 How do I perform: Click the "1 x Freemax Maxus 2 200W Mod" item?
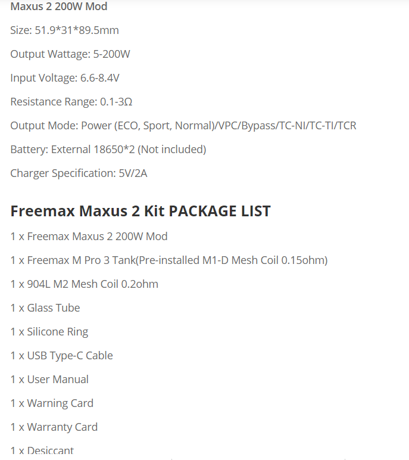click(89, 237)
